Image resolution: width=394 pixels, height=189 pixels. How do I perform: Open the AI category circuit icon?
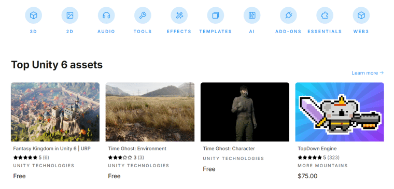pyautogui.click(x=252, y=16)
